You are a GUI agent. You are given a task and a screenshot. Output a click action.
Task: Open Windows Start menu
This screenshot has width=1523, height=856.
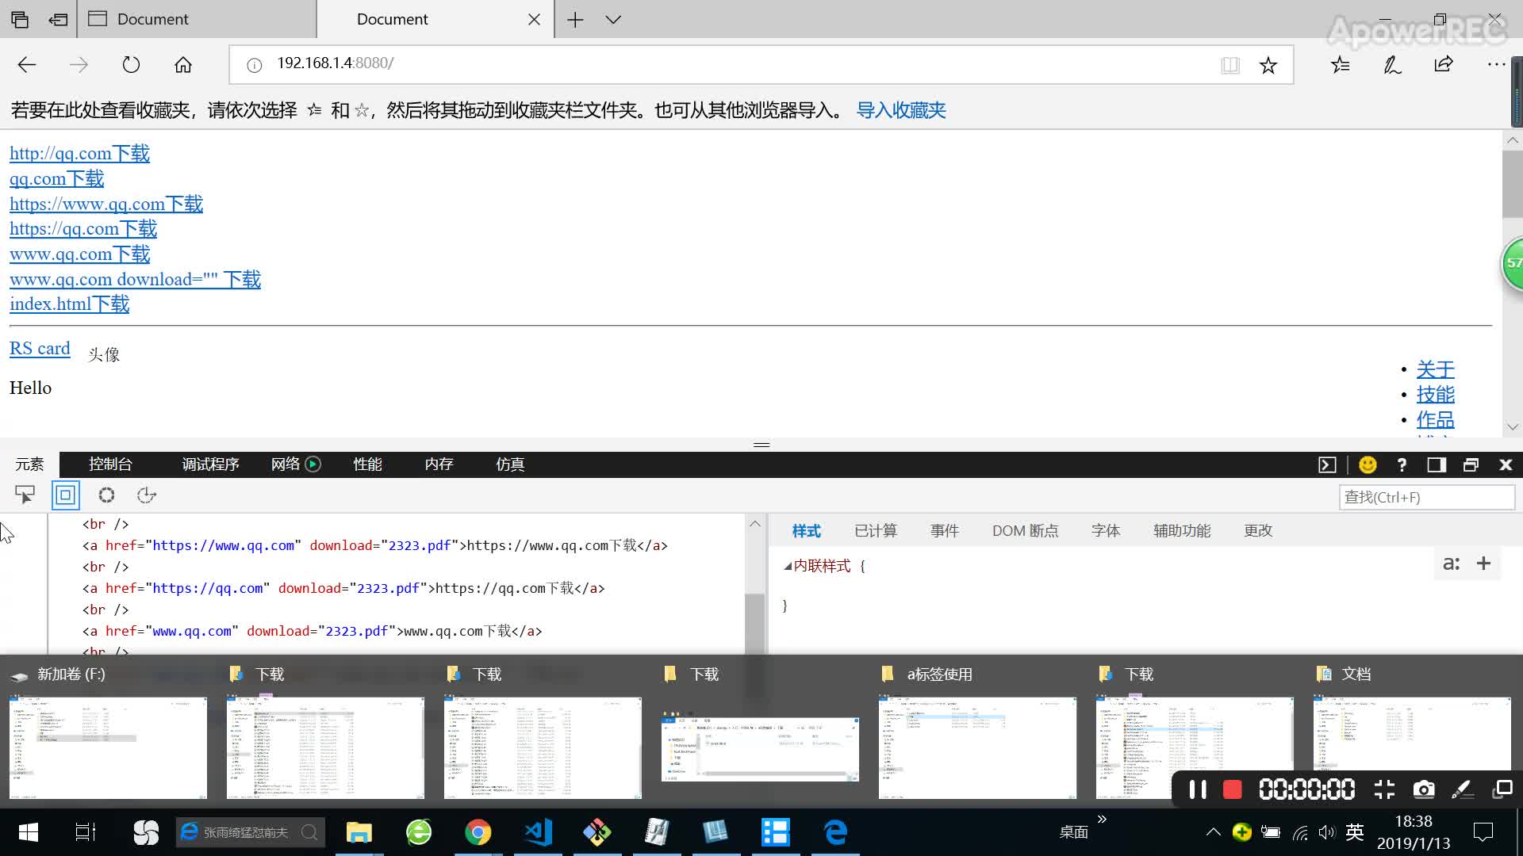click(28, 832)
